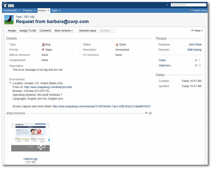The image size is (212, 169).
Task: Click the Votes link
Action: (x=162, y=60)
